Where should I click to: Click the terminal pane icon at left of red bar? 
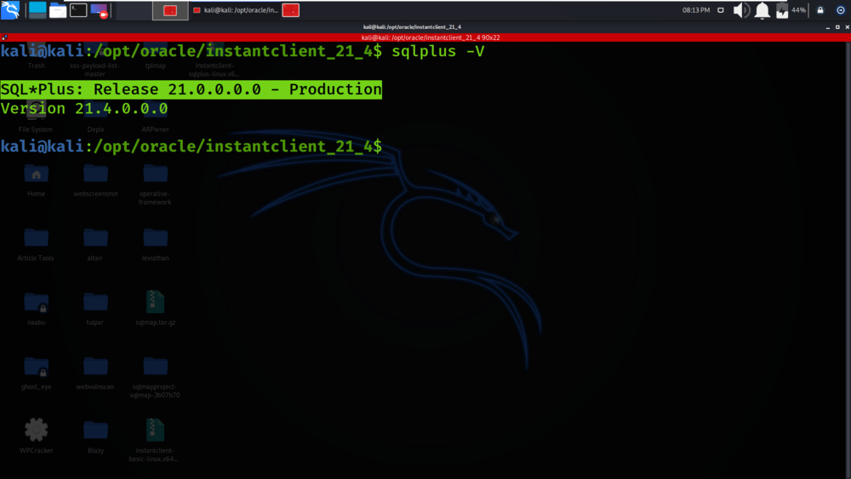point(4,37)
